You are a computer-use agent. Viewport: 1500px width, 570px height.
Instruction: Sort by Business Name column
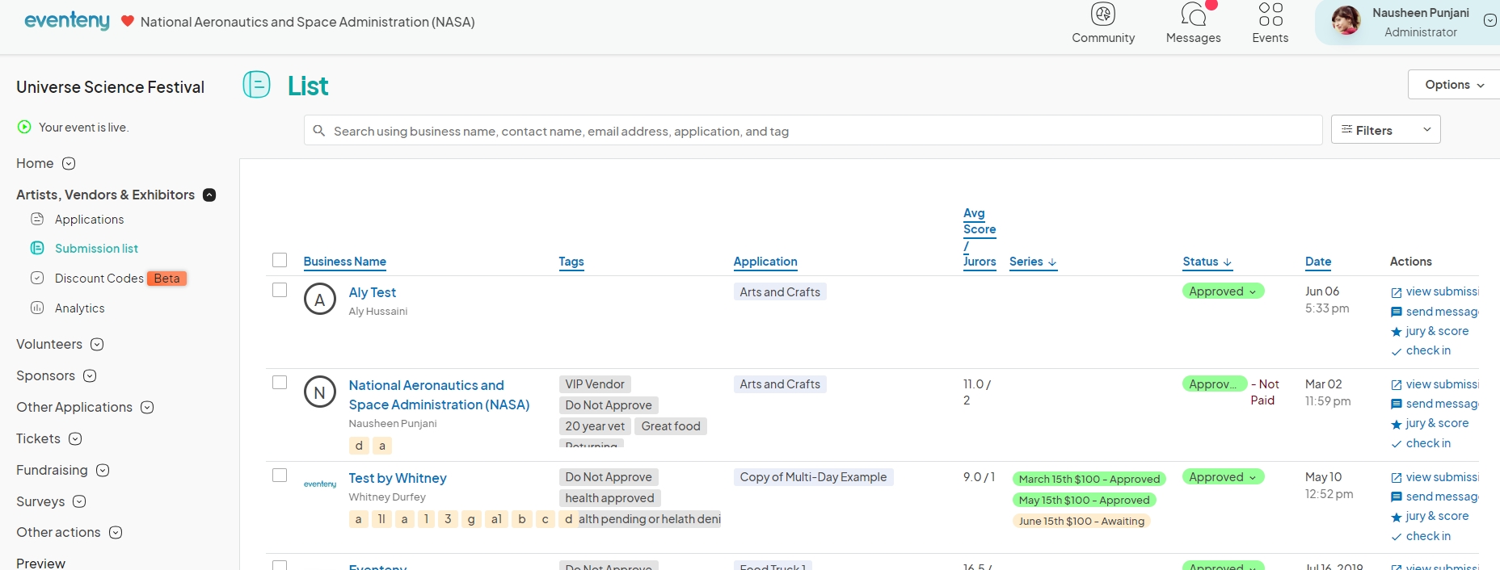tap(344, 262)
